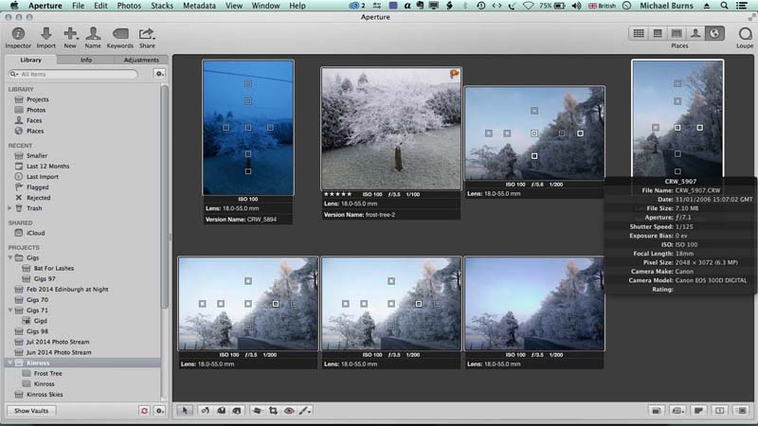Click the Name faces toolbar button
Screen dimensions: 758x426
click(x=93, y=37)
